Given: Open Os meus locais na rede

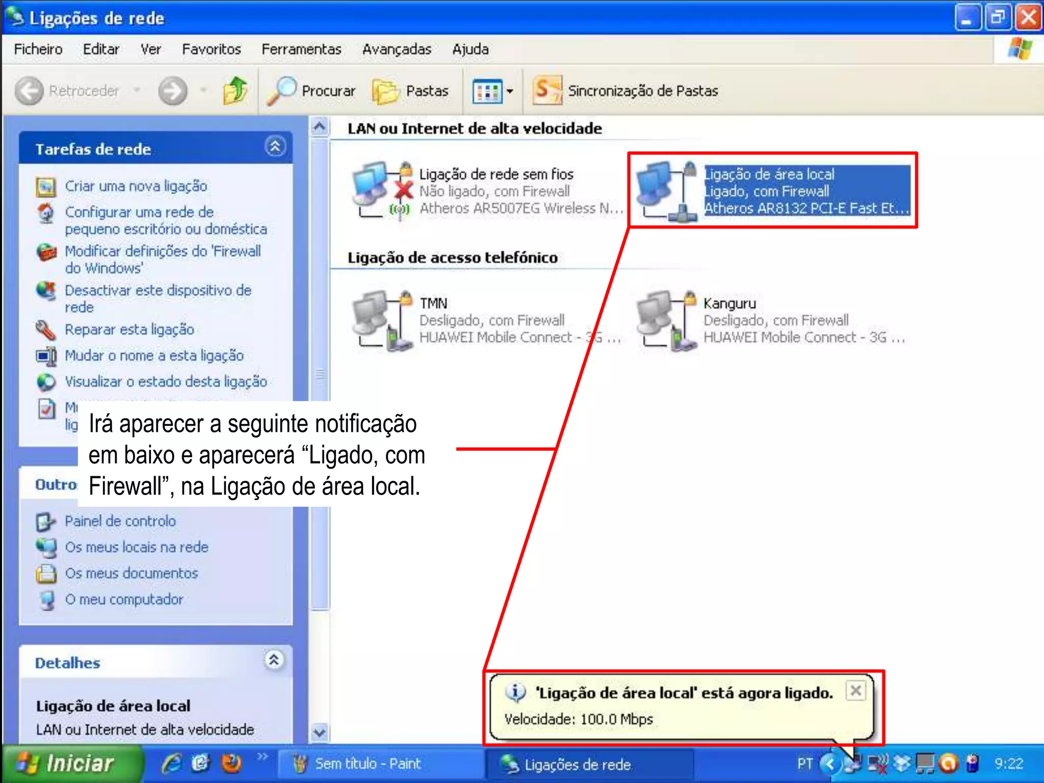Looking at the screenshot, I should click(137, 547).
